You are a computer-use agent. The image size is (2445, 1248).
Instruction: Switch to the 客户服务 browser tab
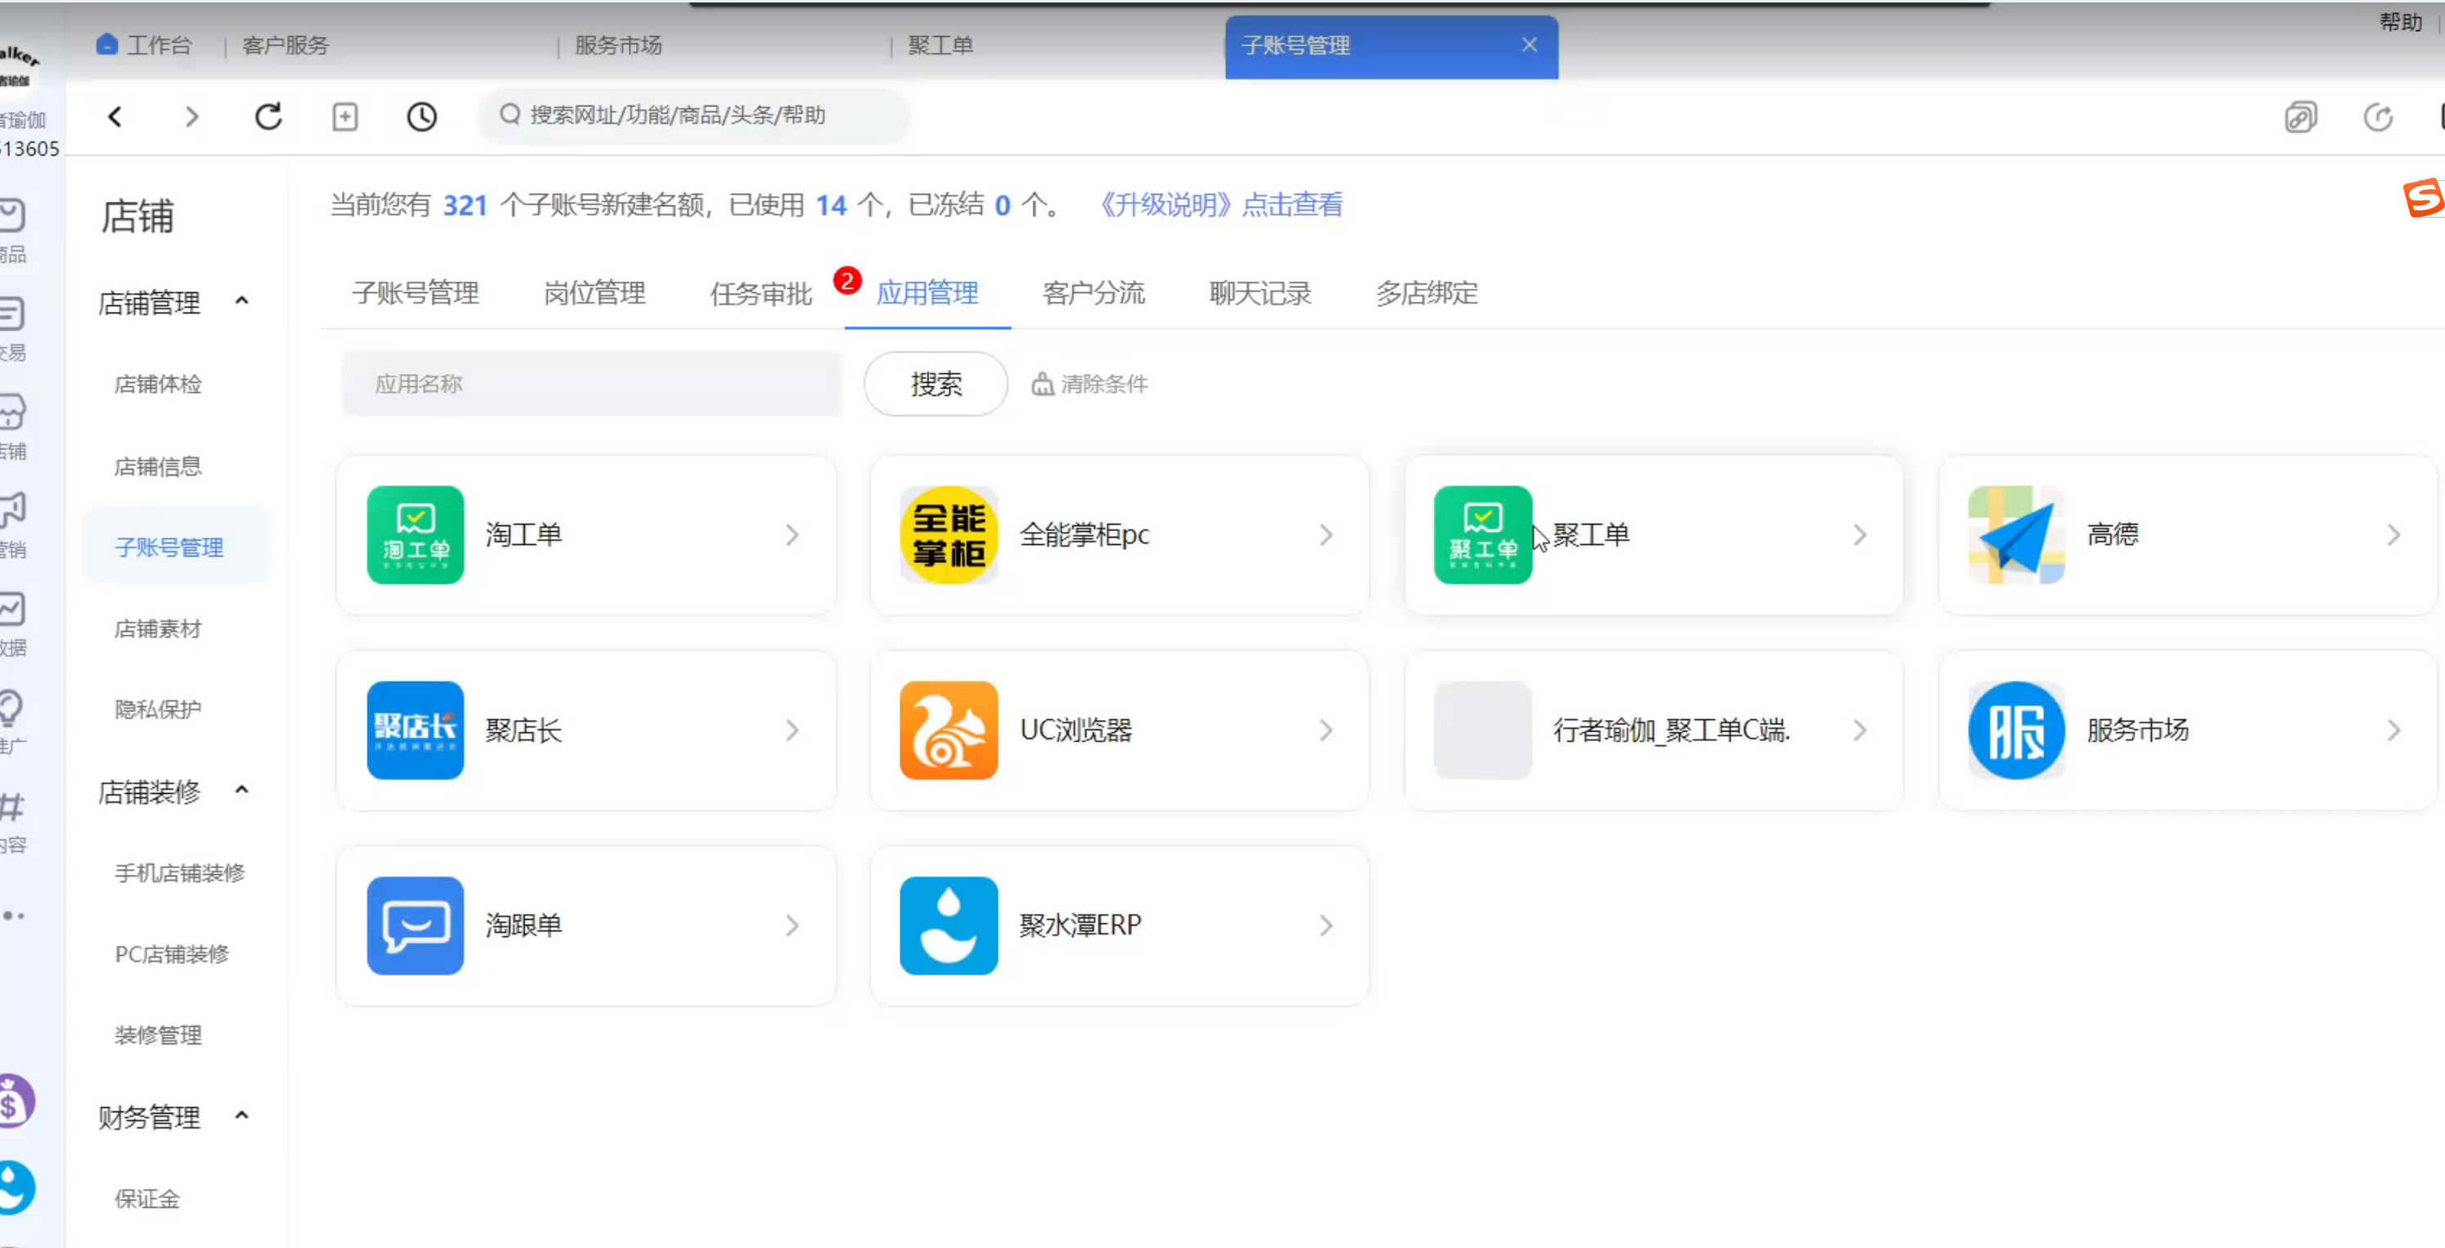285,45
